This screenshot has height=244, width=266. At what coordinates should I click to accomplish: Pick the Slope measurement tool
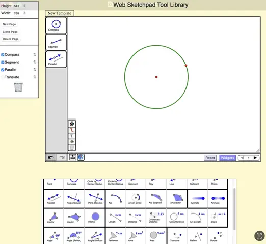pos(218,218)
